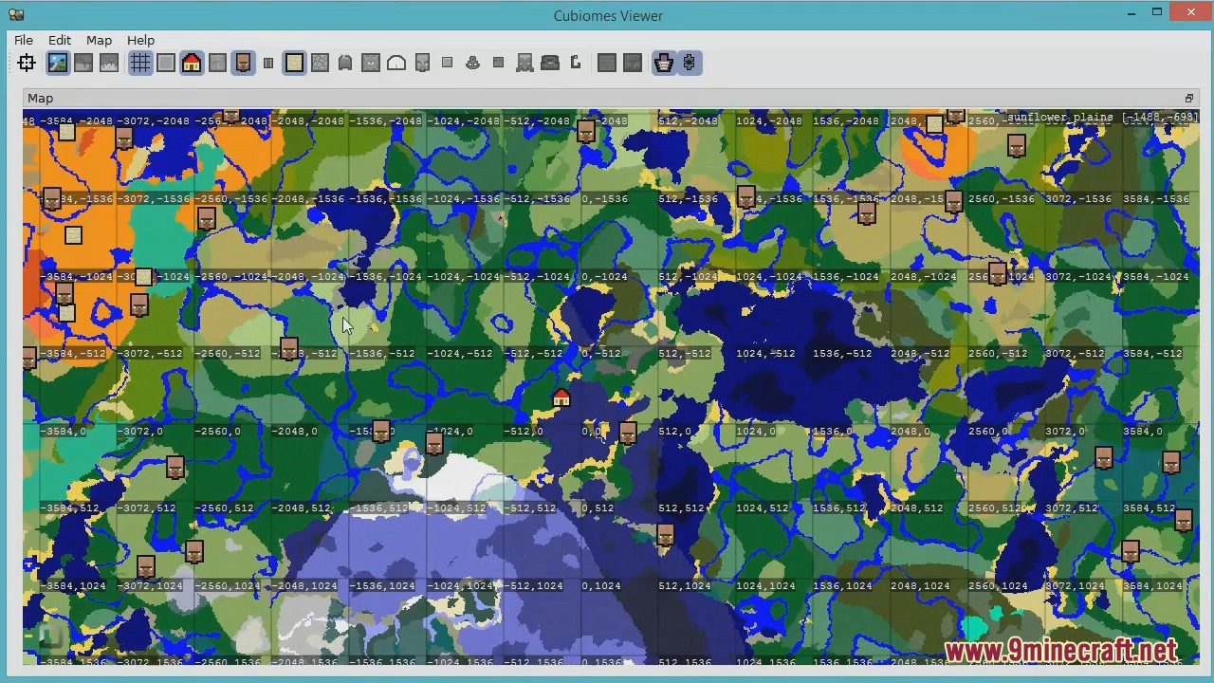The image size is (1214, 683).
Task: Switch to Overworld dimension view icon
Action: coord(58,64)
